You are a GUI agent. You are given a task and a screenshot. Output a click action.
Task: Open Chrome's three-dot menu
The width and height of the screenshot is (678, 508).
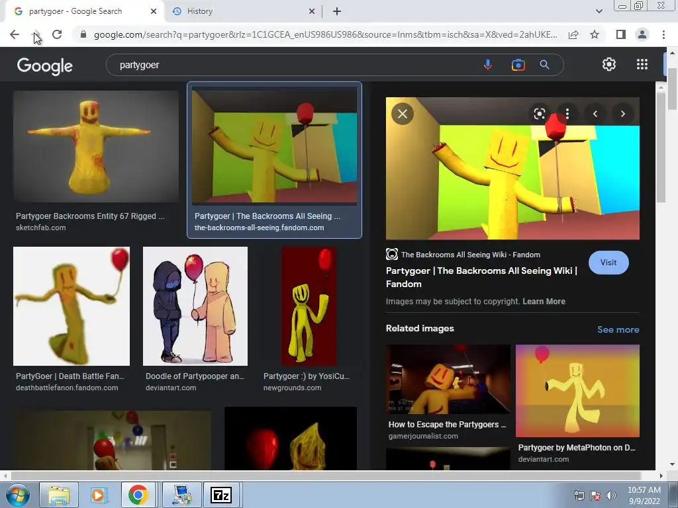tap(663, 34)
